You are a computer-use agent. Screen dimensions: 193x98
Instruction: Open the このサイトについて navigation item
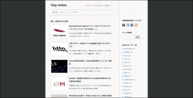click(65, 12)
